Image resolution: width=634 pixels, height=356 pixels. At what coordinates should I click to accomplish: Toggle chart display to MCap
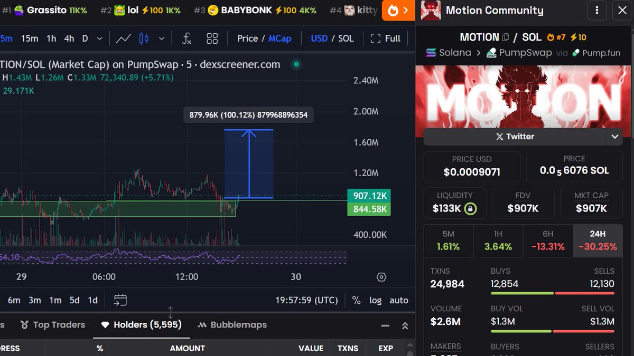tap(280, 38)
